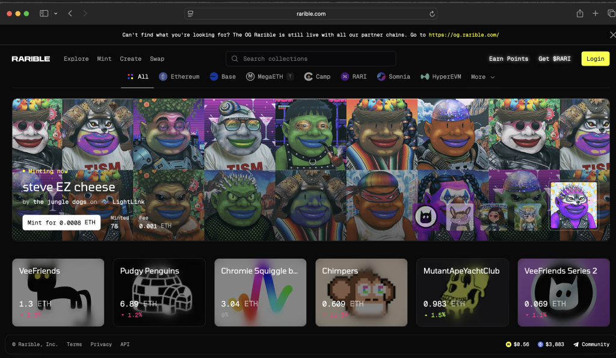Switch to the All chains tab
The height and width of the screenshot is (358, 616).
[x=138, y=77]
